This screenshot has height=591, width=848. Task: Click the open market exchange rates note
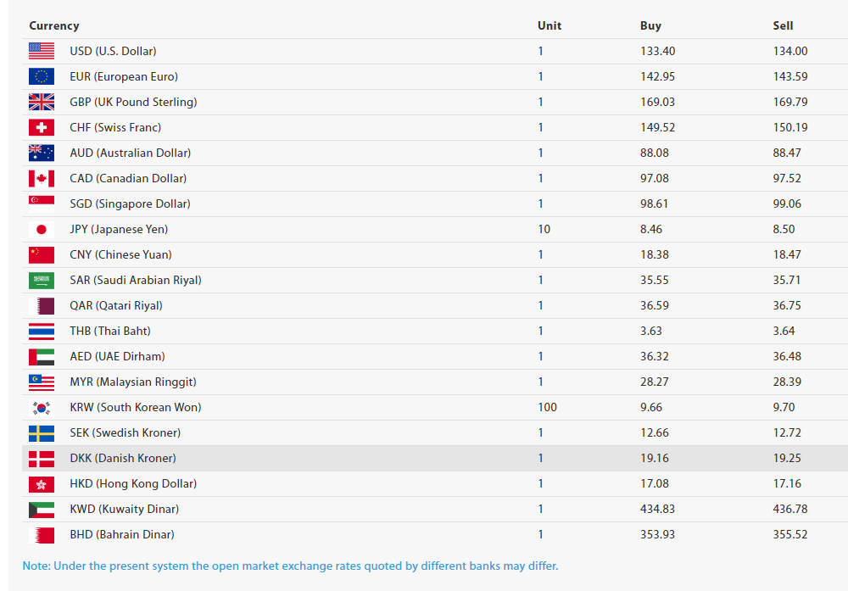point(290,566)
